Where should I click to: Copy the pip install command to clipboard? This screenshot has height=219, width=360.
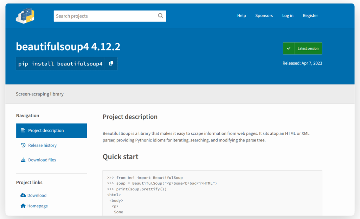coord(111,64)
